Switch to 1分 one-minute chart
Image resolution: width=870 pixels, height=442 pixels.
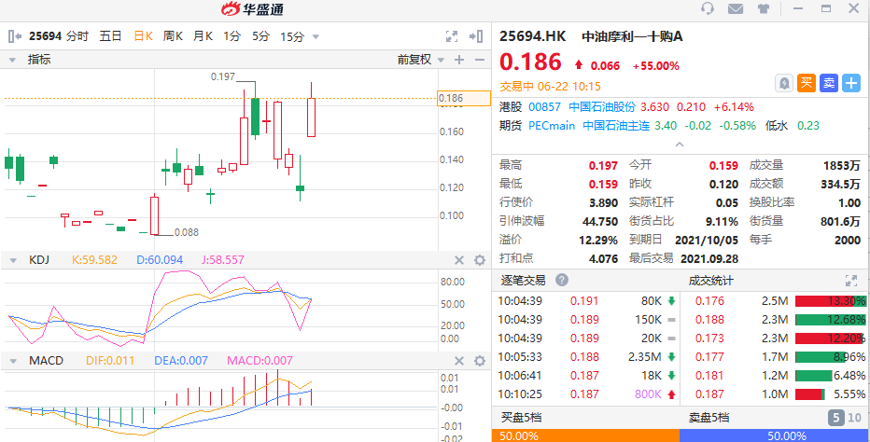point(232,36)
